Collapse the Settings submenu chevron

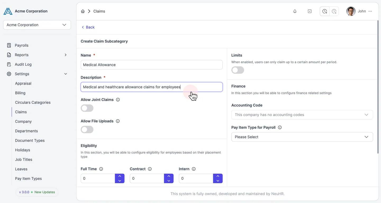66,74
